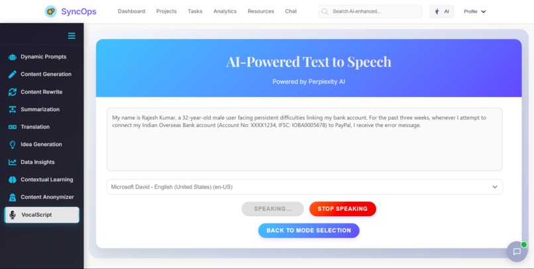Toggle the sidebar hamburger menu
The width and height of the screenshot is (534, 269).
click(72, 36)
